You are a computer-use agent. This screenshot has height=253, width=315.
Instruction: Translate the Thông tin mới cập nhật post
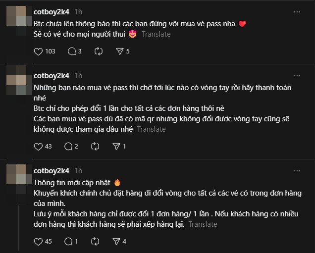203,224
